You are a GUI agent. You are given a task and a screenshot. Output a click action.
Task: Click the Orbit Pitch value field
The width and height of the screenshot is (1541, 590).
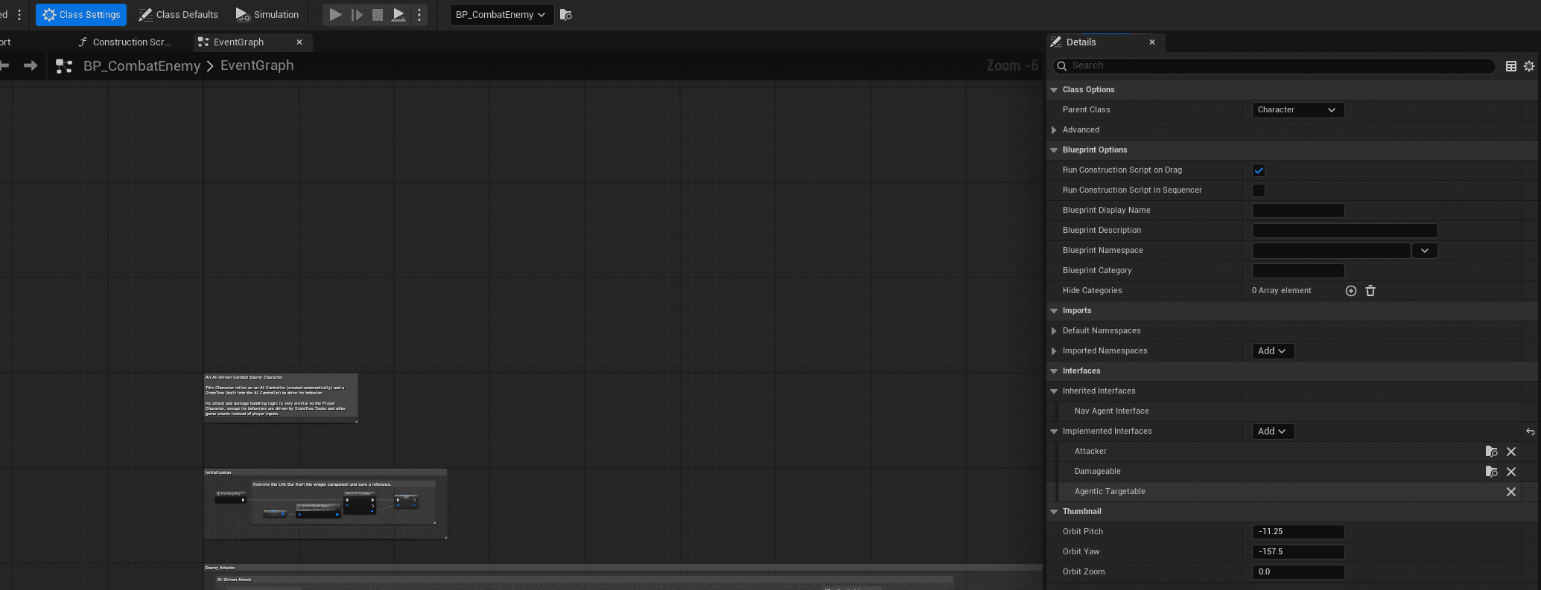click(1297, 532)
